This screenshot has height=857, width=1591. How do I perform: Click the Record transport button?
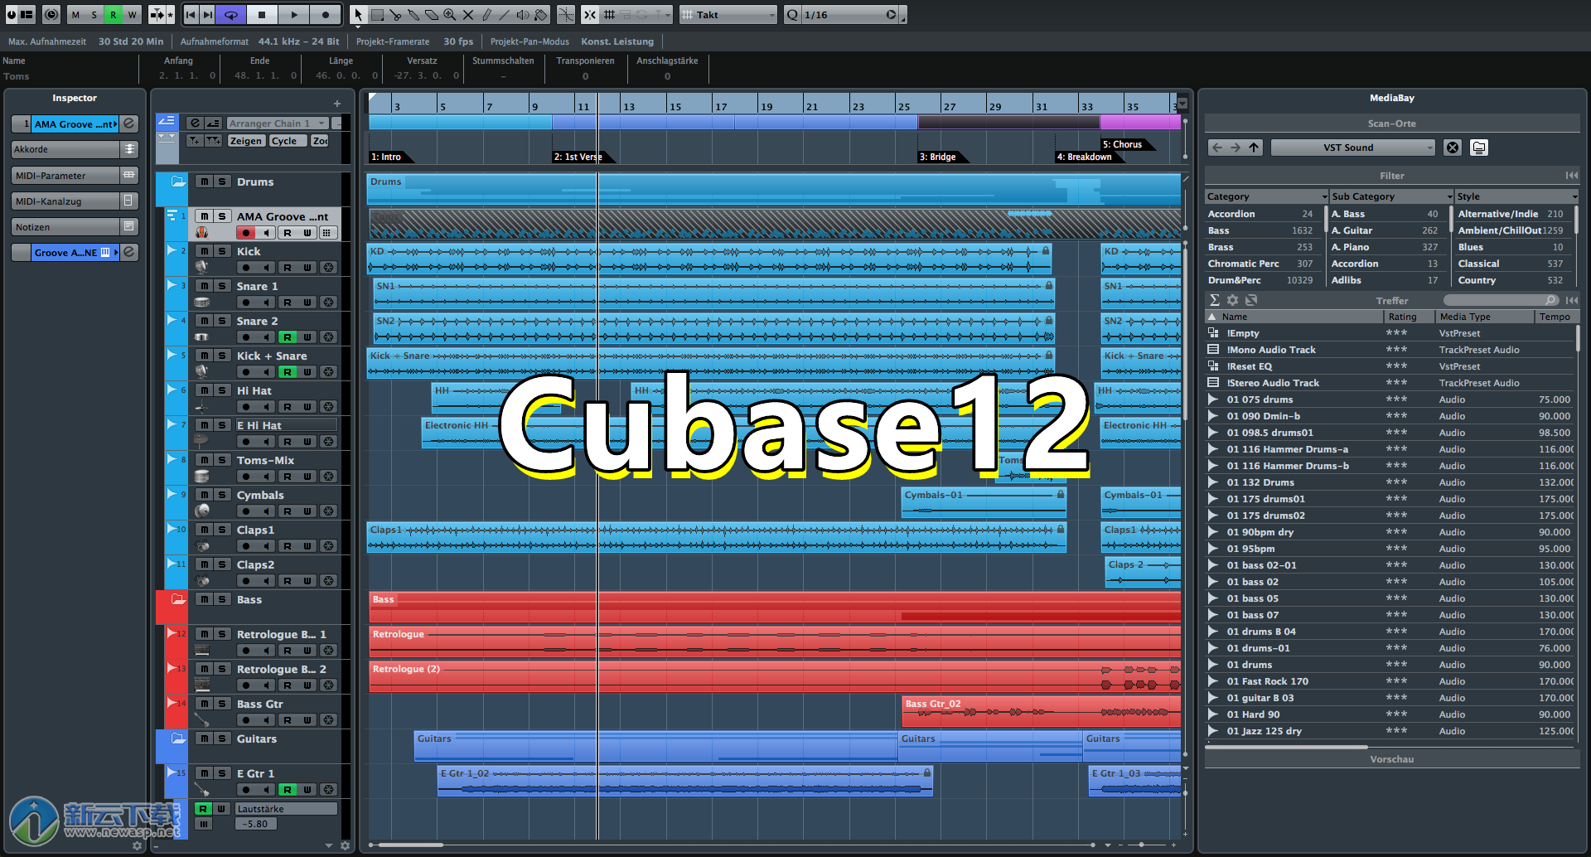click(326, 15)
